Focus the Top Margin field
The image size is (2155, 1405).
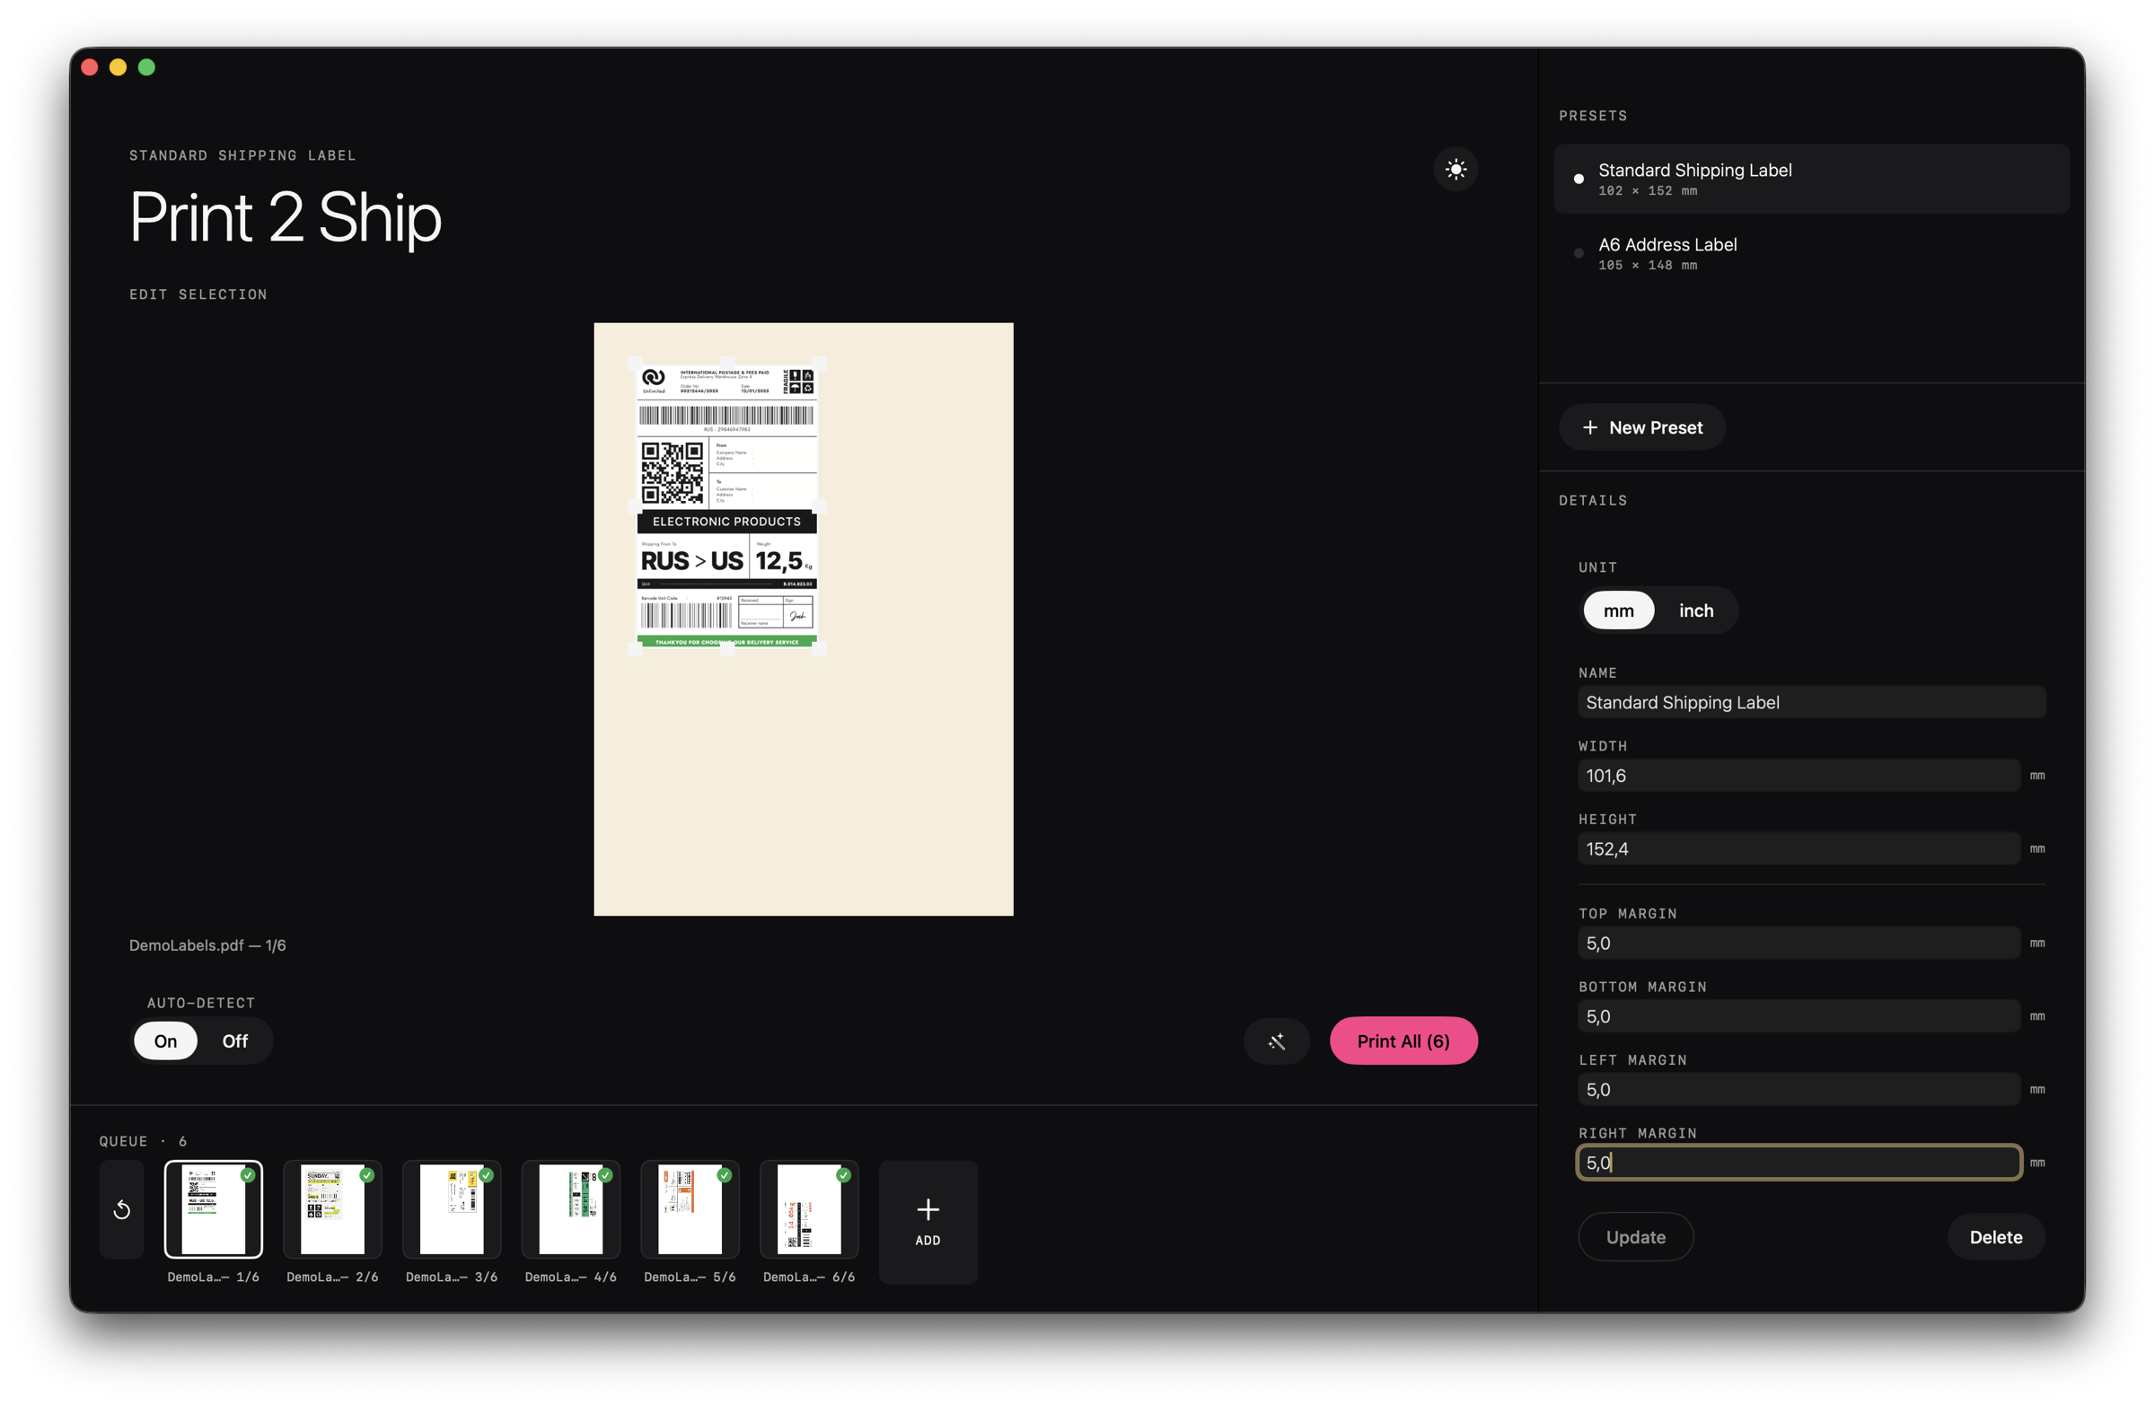click(1799, 944)
